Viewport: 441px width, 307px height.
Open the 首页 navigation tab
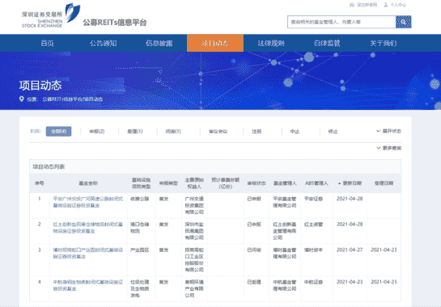point(47,44)
